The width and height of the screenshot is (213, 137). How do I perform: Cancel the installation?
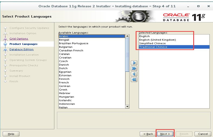[x=203, y=134]
